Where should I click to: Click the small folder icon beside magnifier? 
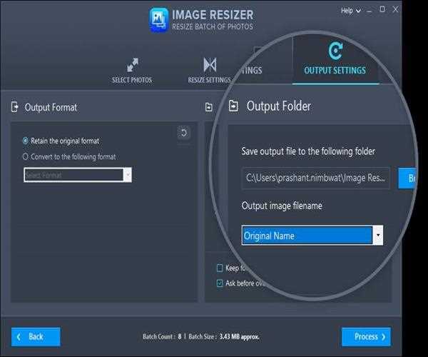click(208, 107)
